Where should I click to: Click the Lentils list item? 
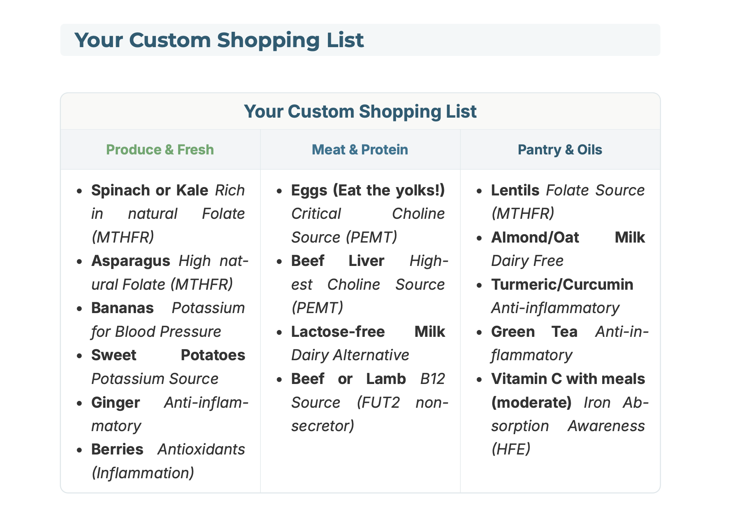(515, 190)
